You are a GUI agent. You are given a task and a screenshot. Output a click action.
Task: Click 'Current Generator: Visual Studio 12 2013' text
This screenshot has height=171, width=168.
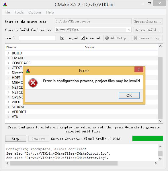coord(85,139)
